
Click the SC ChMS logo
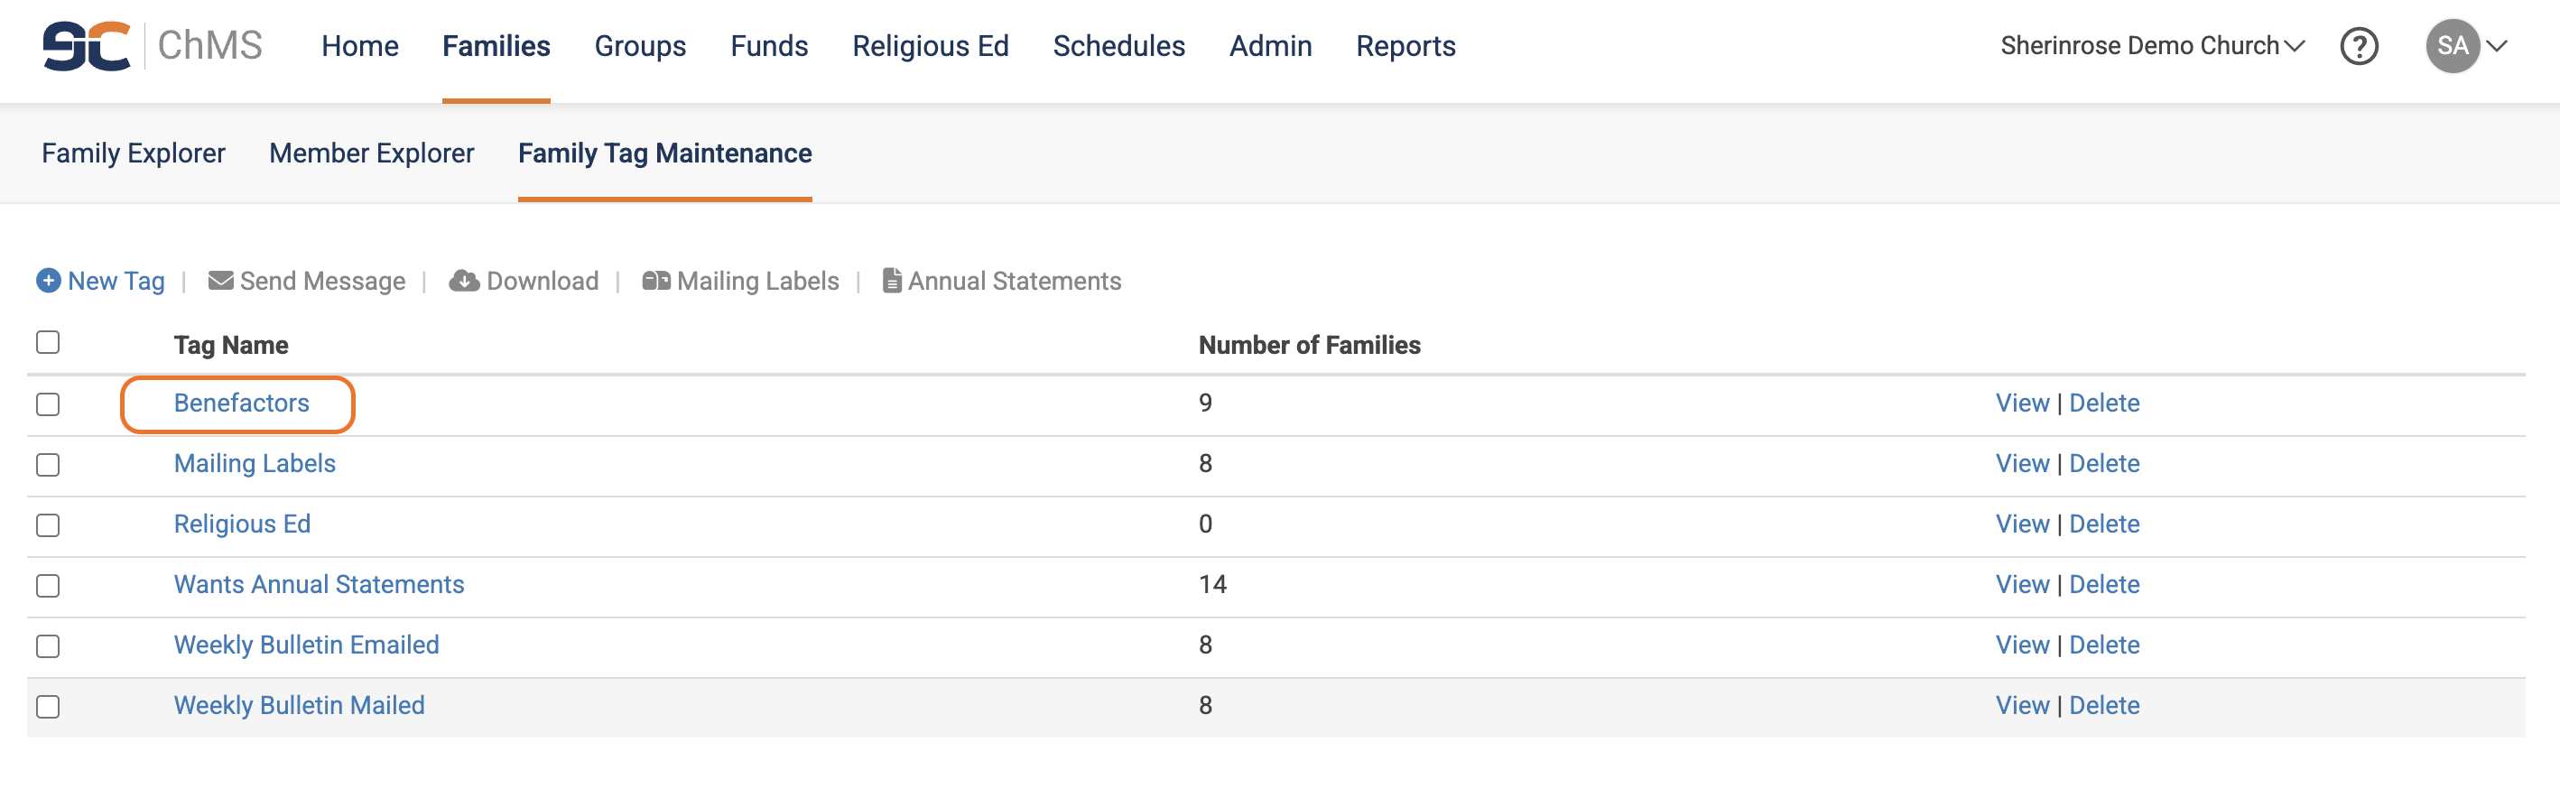[152, 46]
